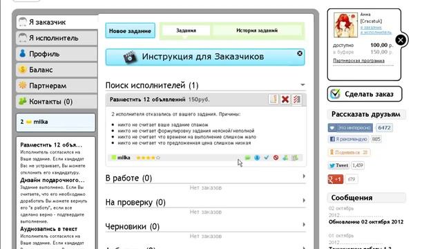The image size is (442, 249).
Task: Click the 'В работе (0)' heading
Action: tap(128, 178)
